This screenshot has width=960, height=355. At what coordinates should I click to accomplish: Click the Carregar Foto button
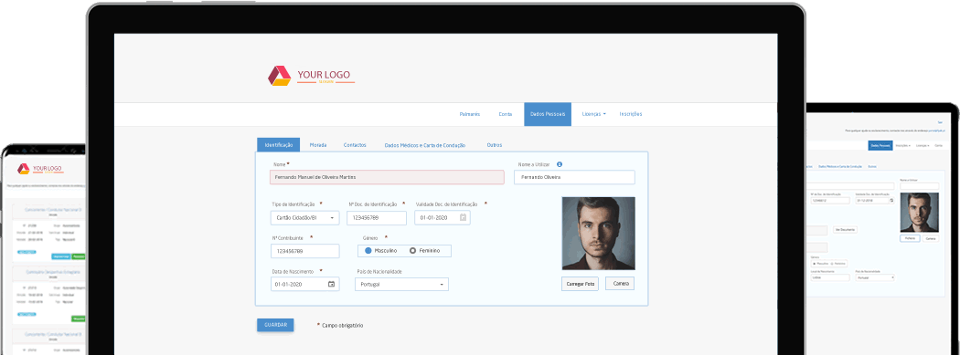click(x=580, y=284)
